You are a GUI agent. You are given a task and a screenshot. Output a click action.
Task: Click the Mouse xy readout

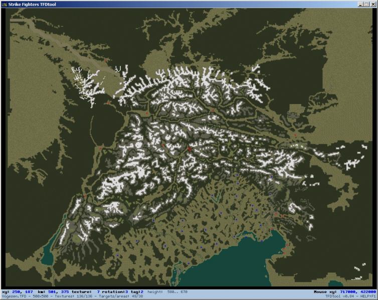click(x=345, y=292)
